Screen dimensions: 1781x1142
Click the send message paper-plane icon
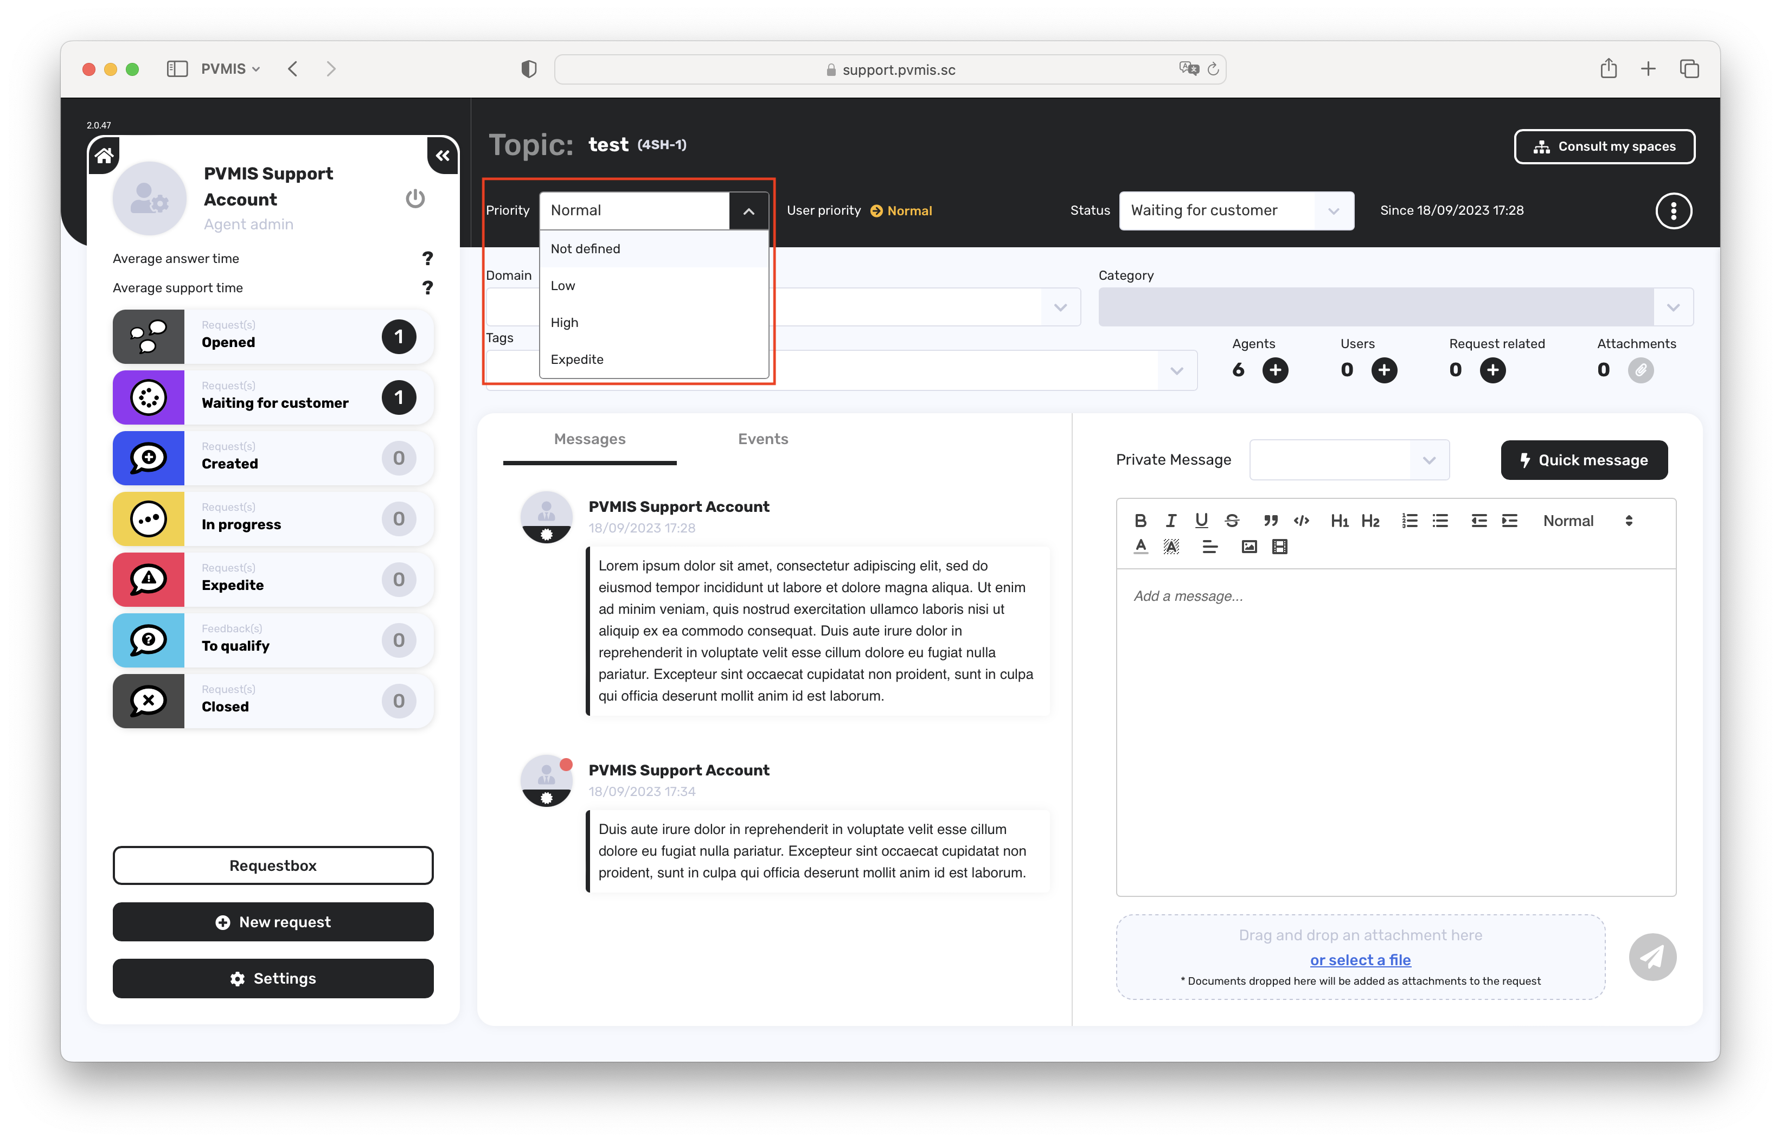(1652, 957)
